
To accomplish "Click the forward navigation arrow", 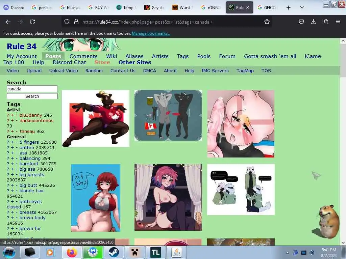I will click(20, 22).
